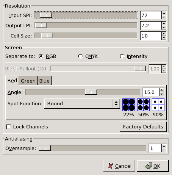
Task: Increase Input SPI with up arrow
Action: coord(164,13)
